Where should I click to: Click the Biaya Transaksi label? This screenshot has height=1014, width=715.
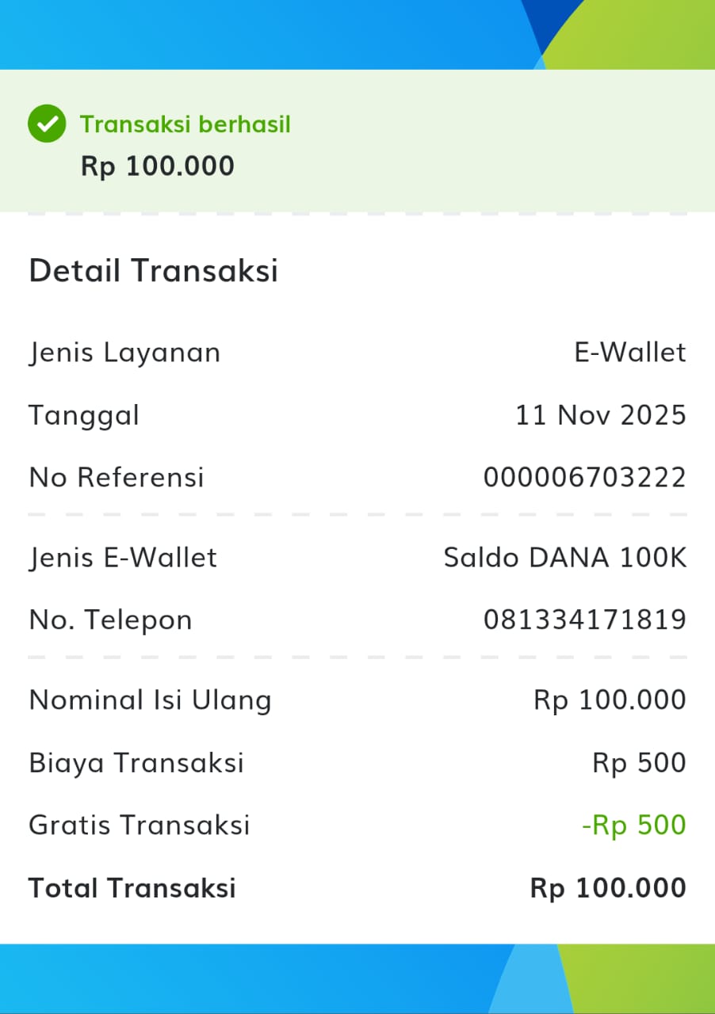pos(136,763)
